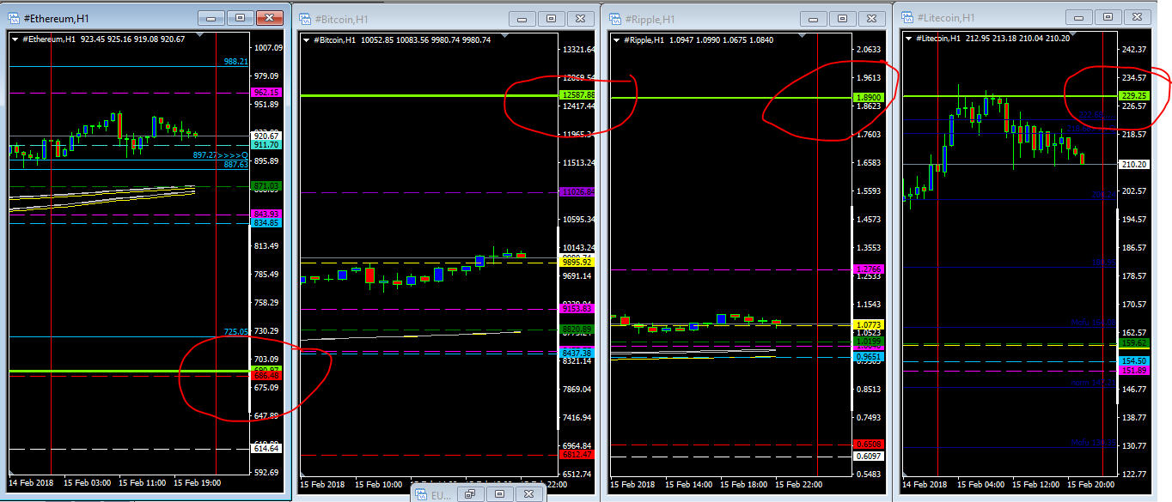Minimize the Litecoin chart window
Viewport: 1172px width, 502px height.
click(x=1079, y=17)
